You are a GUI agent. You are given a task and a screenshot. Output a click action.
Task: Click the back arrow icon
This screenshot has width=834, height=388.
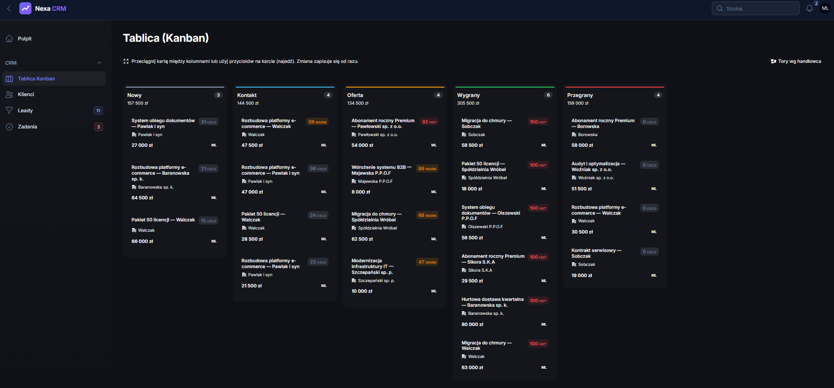(x=9, y=9)
